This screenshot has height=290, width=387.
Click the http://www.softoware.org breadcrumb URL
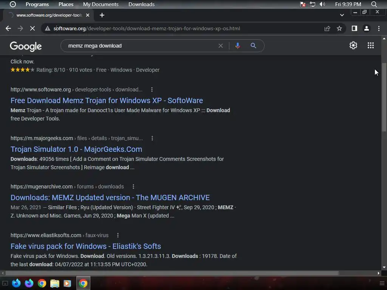[41, 89]
